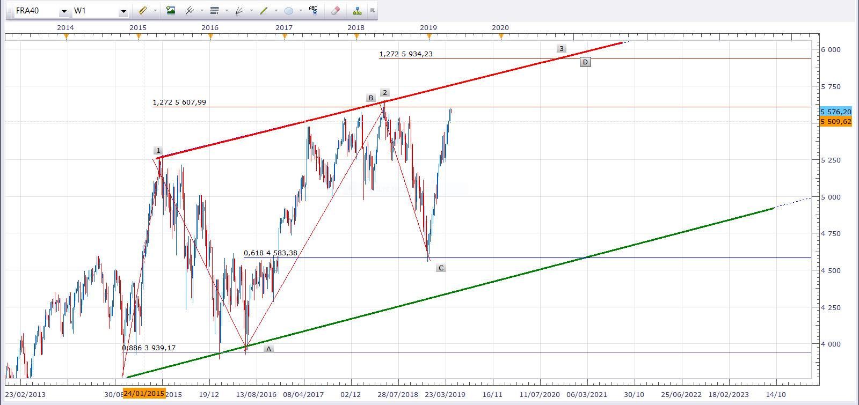Select the wave label 3 marker
This screenshot has width=859, height=405.
pos(562,49)
